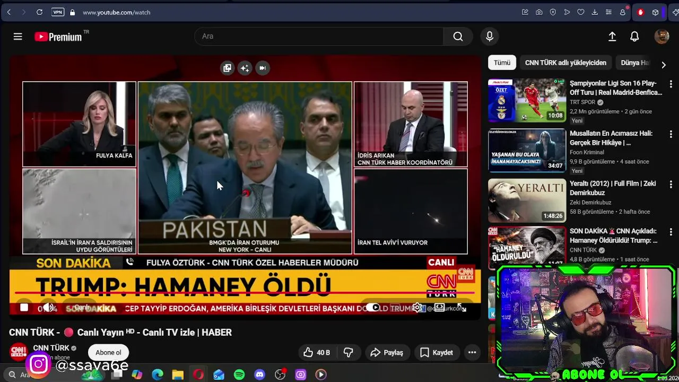Click the video pop-out icon above player

coord(228,68)
